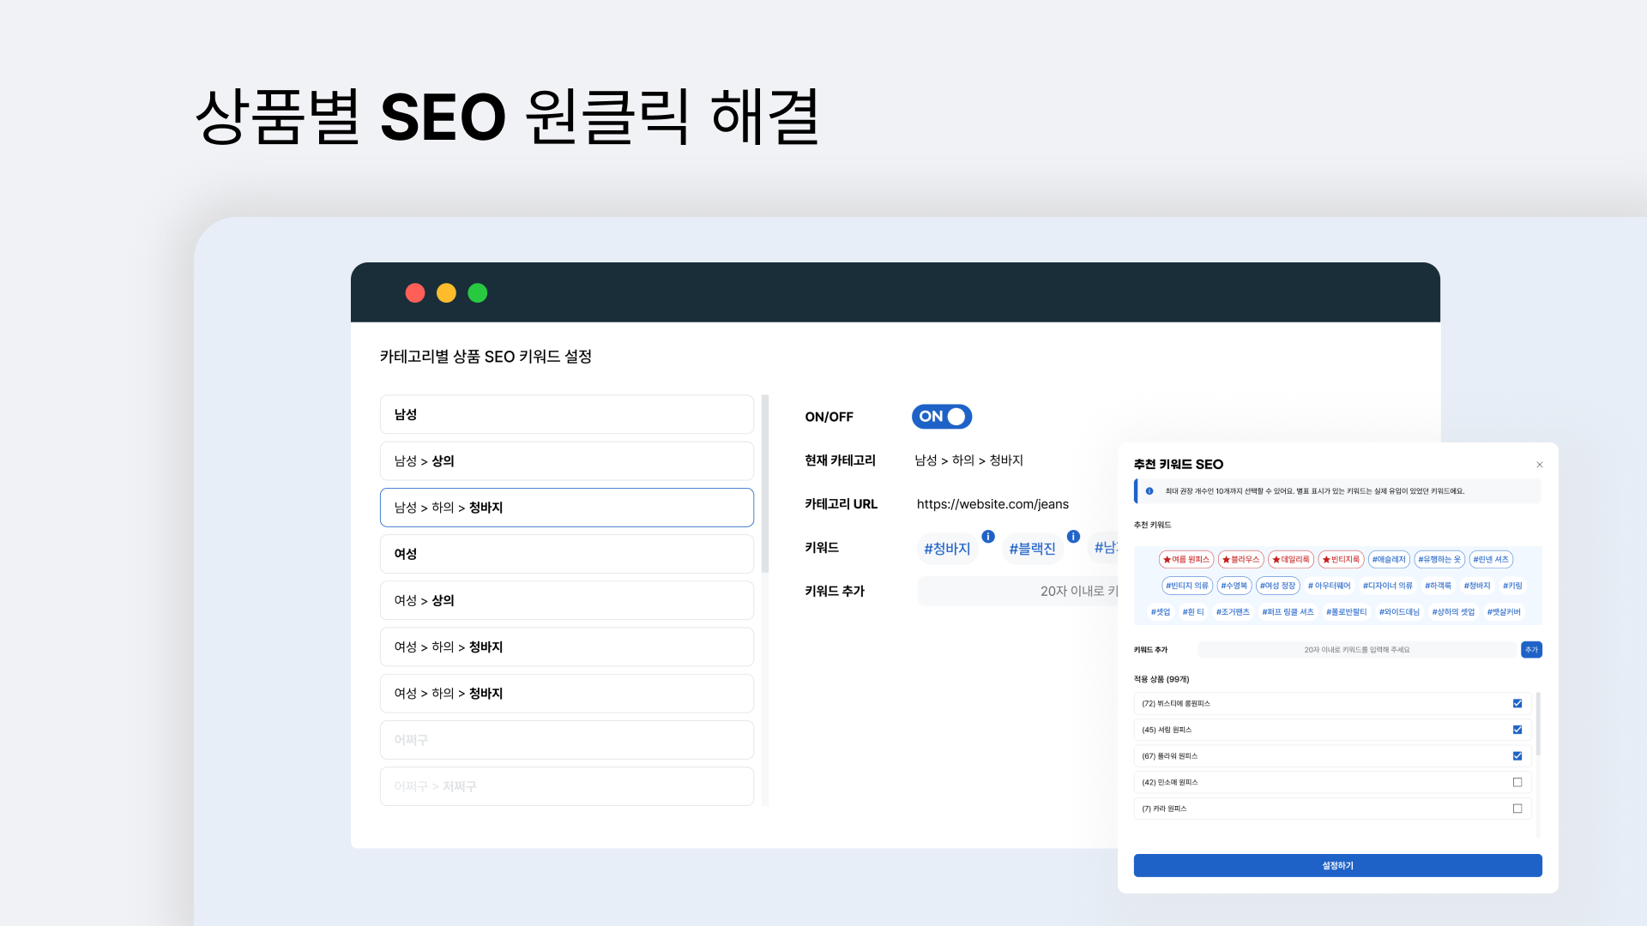This screenshot has height=926, width=1647.
Task: Close the 추천 키워드 SEO popup
Action: [1540, 465]
